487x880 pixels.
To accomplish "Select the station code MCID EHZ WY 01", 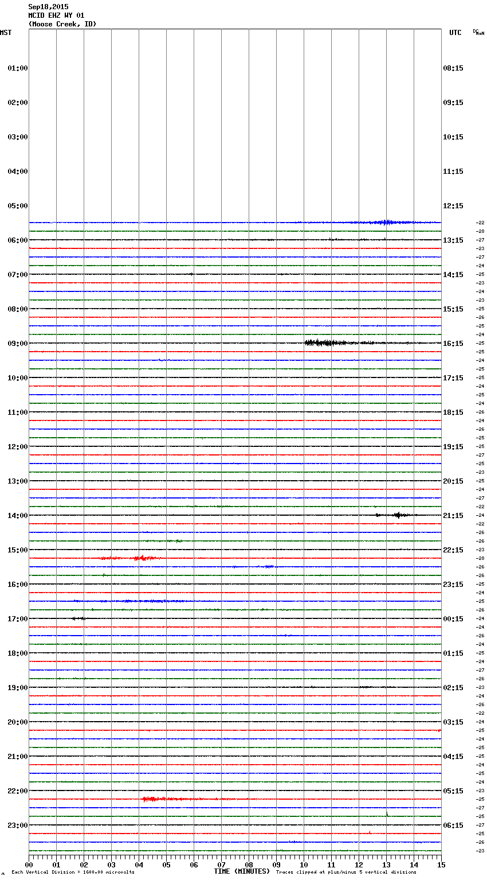I will tap(56, 15).
